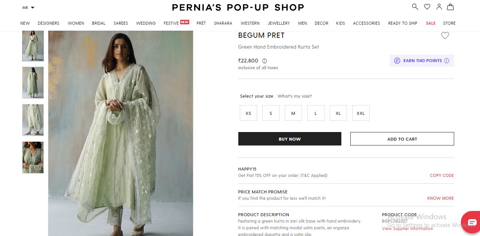Open the INR currency dropdown

coord(28,7)
